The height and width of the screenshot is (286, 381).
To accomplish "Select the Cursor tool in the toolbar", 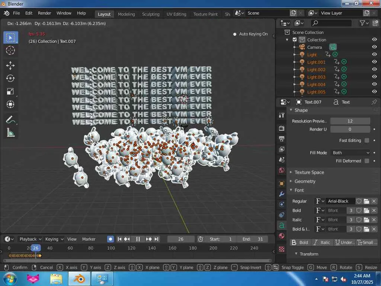I will (x=10, y=51).
